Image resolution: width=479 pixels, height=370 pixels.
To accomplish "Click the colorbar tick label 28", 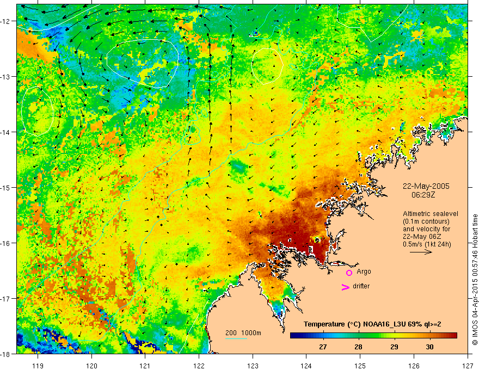I will [x=358, y=347].
